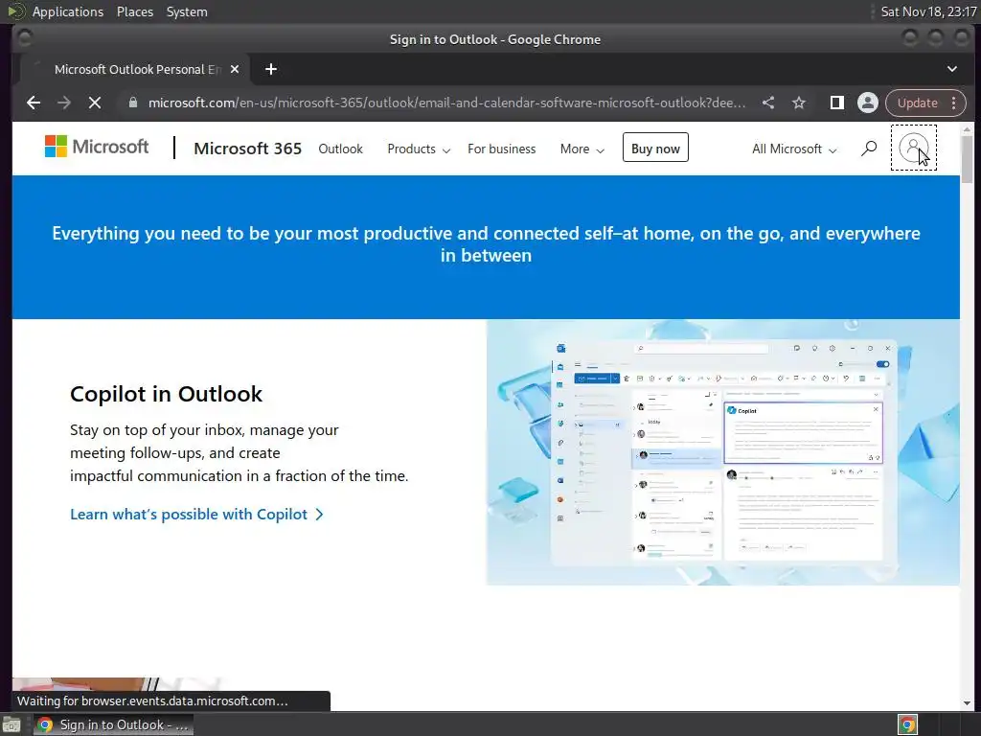Click the Chrome back arrow
The image size is (981, 736).
(34, 103)
